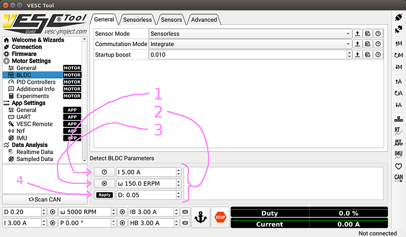The width and height of the screenshot is (406, 237).
Task: Click the stepper on the ω 5000 RPM field
Action: click(x=114, y=212)
